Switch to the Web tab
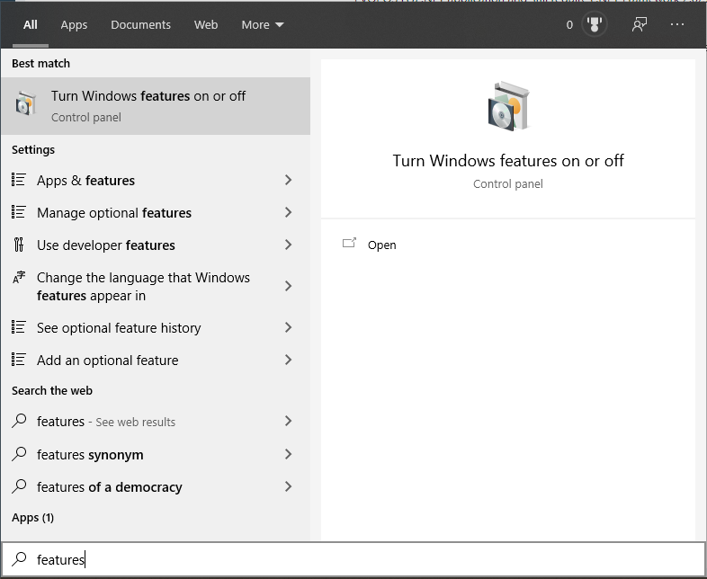Screen dimensions: 707x579 click(x=206, y=25)
